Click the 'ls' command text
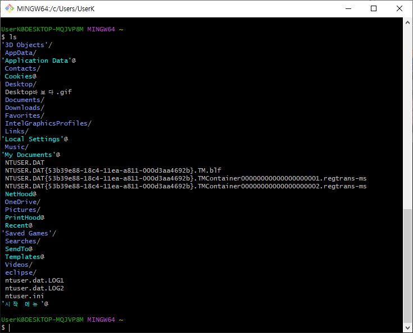This screenshot has height=333, width=413. click(13, 37)
